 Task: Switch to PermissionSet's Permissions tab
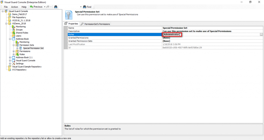click(x=95, y=24)
